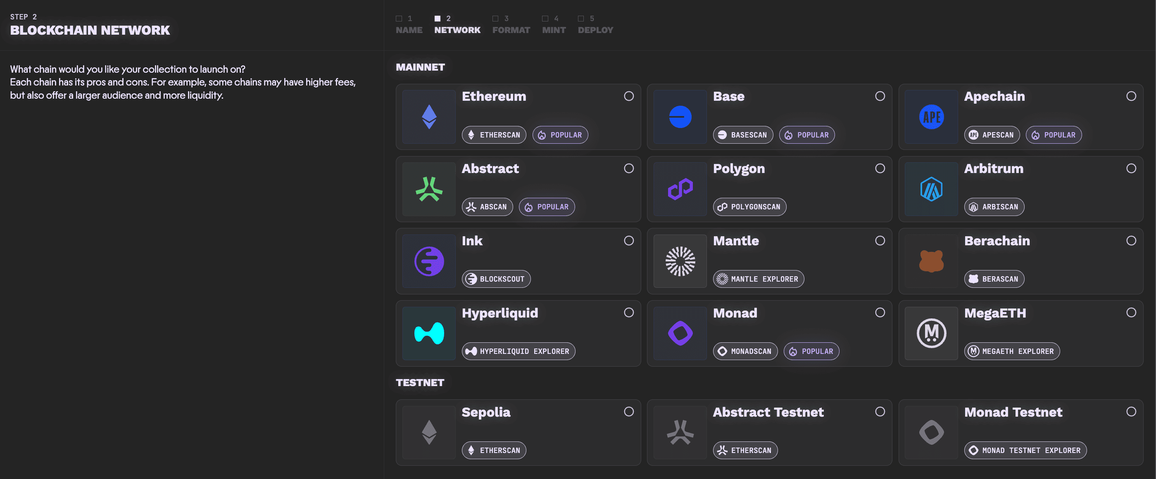Open the Etherscan link on Sepolia card
The height and width of the screenshot is (479, 1156).
tap(494, 451)
